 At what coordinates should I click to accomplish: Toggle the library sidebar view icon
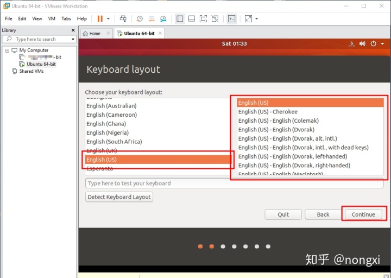point(180,18)
